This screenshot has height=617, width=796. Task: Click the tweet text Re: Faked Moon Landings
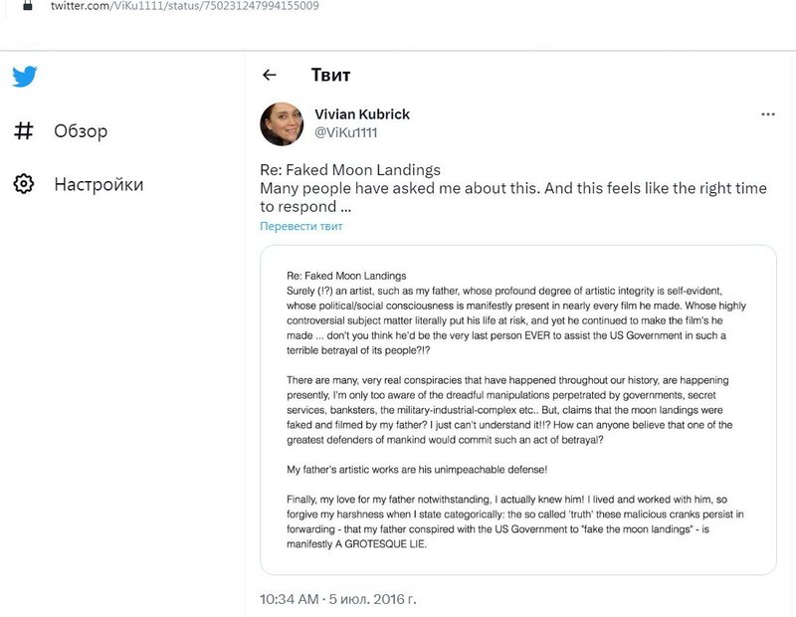coord(350,169)
